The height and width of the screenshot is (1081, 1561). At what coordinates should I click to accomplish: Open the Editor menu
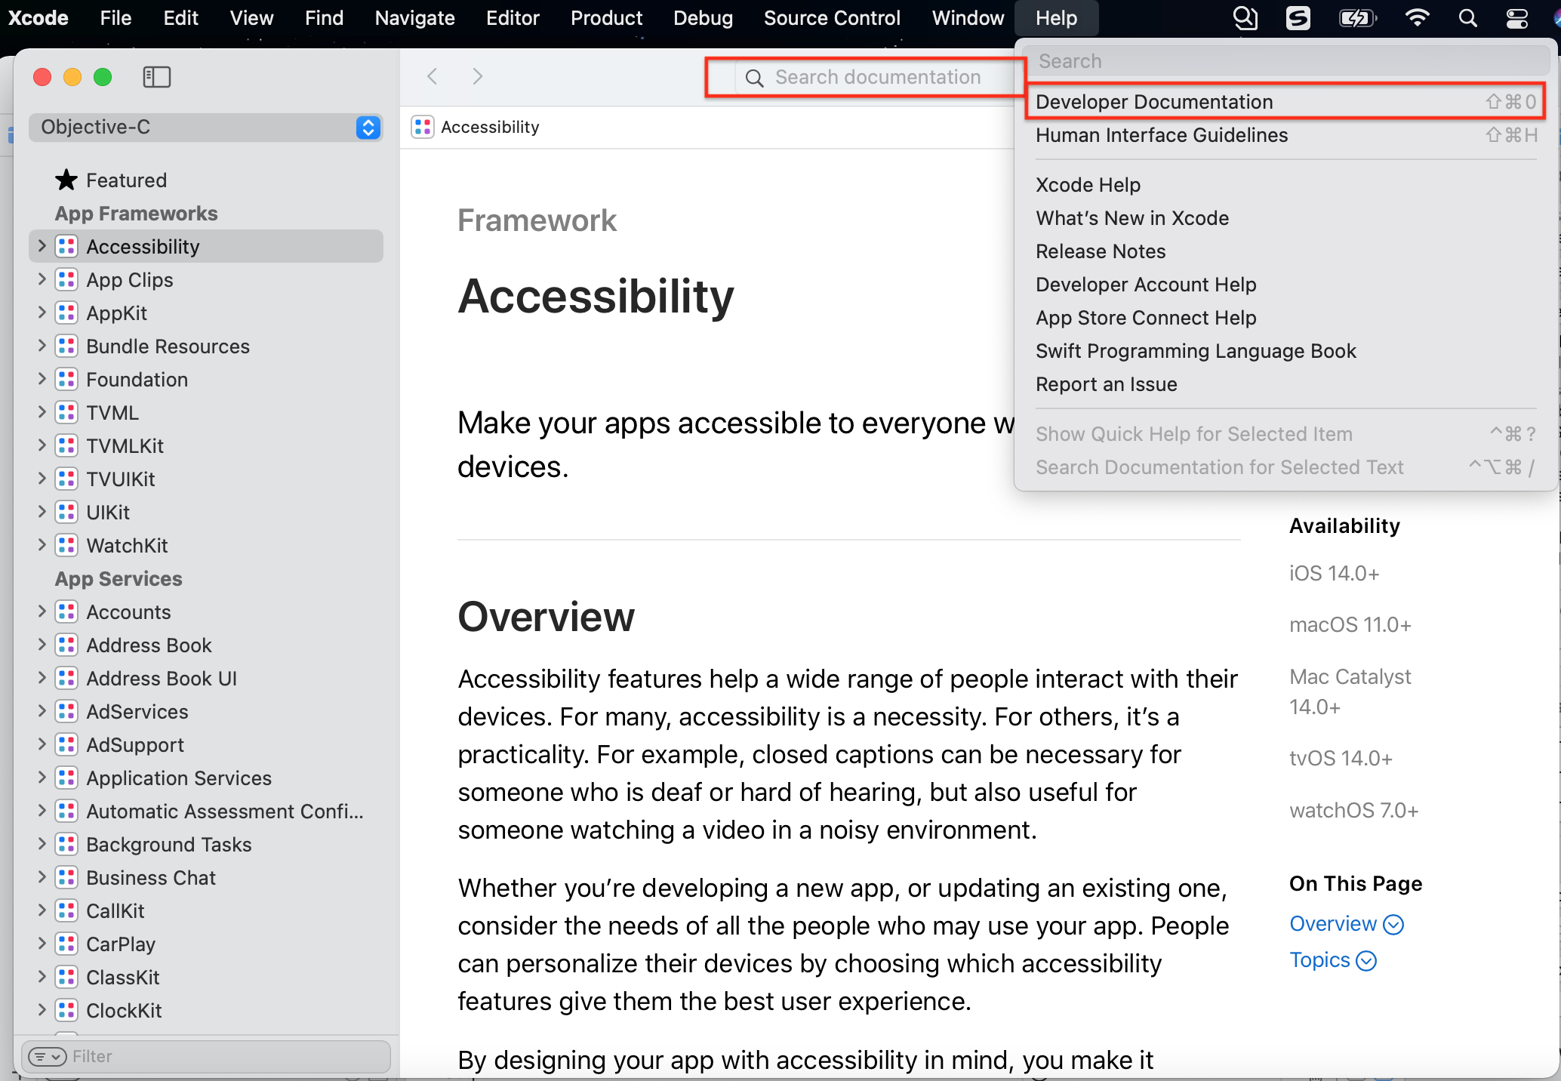(513, 18)
